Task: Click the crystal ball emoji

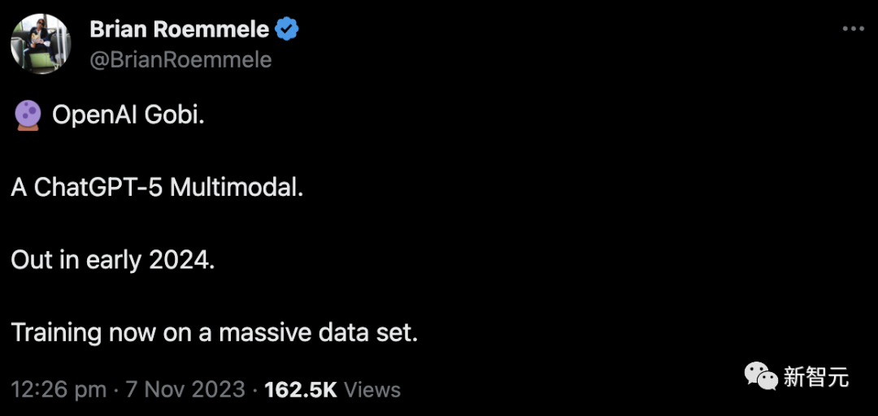Action: pos(25,116)
